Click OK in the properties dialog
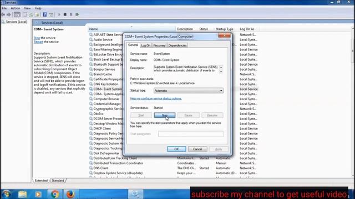This screenshot has width=355, height=199. [x=176, y=149]
